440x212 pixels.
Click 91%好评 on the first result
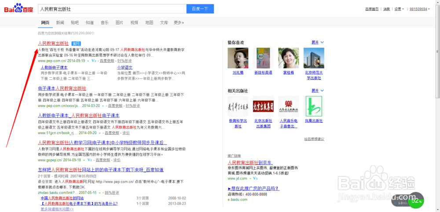[125, 61]
